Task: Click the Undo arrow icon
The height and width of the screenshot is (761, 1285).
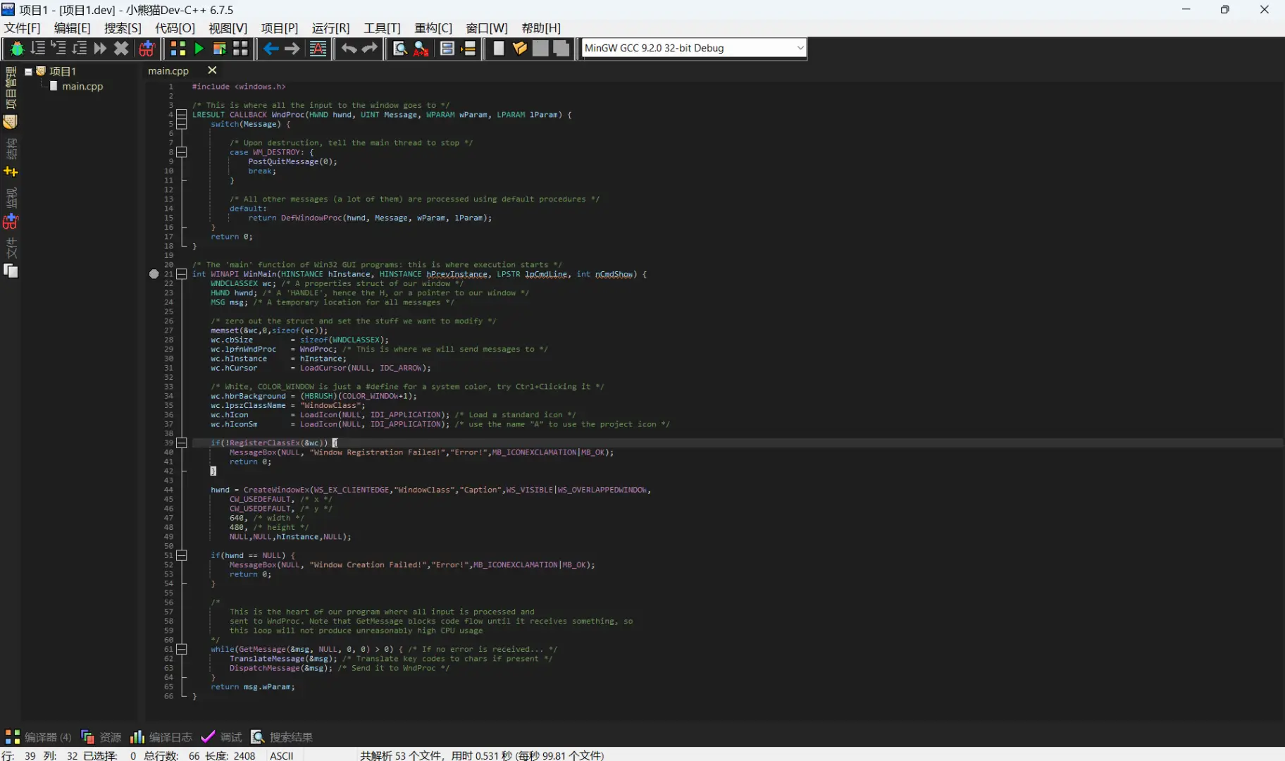Action: [349, 48]
